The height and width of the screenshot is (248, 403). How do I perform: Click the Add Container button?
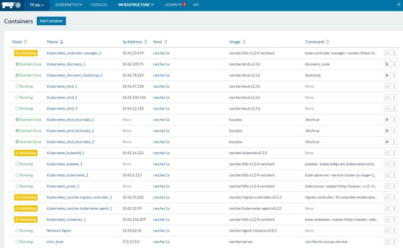[51, 21]
